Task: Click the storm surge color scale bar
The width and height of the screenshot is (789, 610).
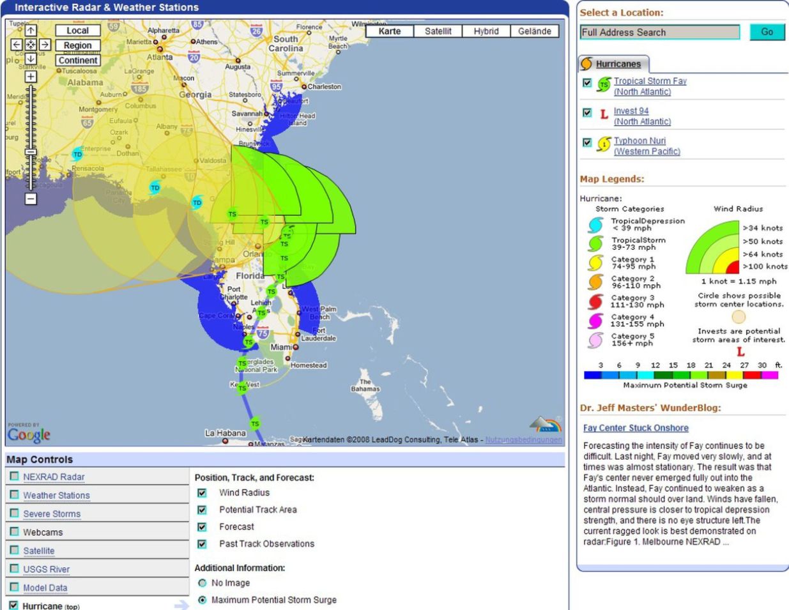Action: [x=681, y=375]
